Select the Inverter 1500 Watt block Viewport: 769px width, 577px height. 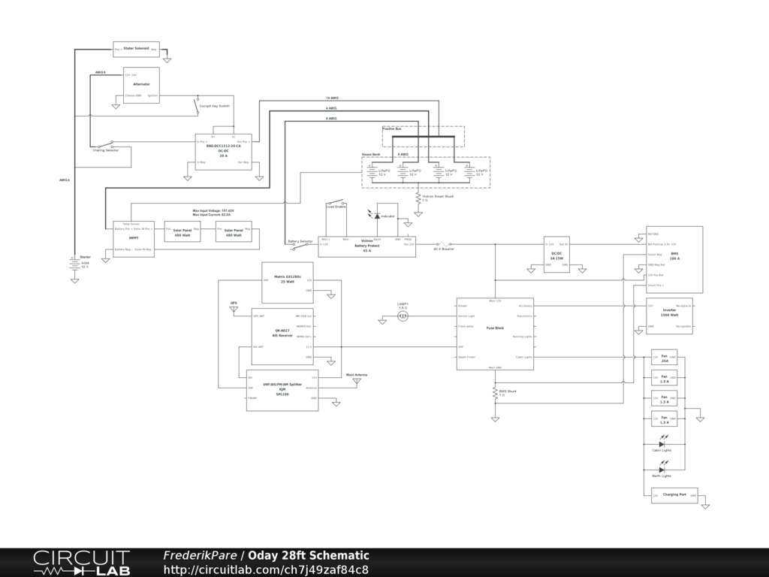[x=669, y=316]
